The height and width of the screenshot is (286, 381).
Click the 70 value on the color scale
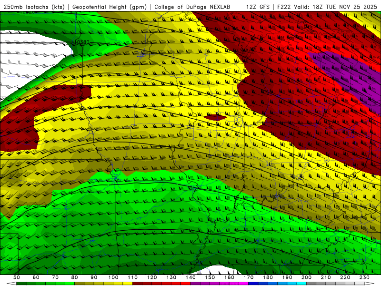55,277
